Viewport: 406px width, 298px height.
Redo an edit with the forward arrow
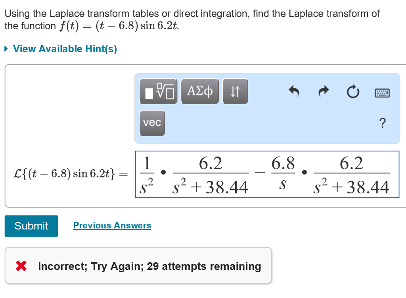click(324, 91)
